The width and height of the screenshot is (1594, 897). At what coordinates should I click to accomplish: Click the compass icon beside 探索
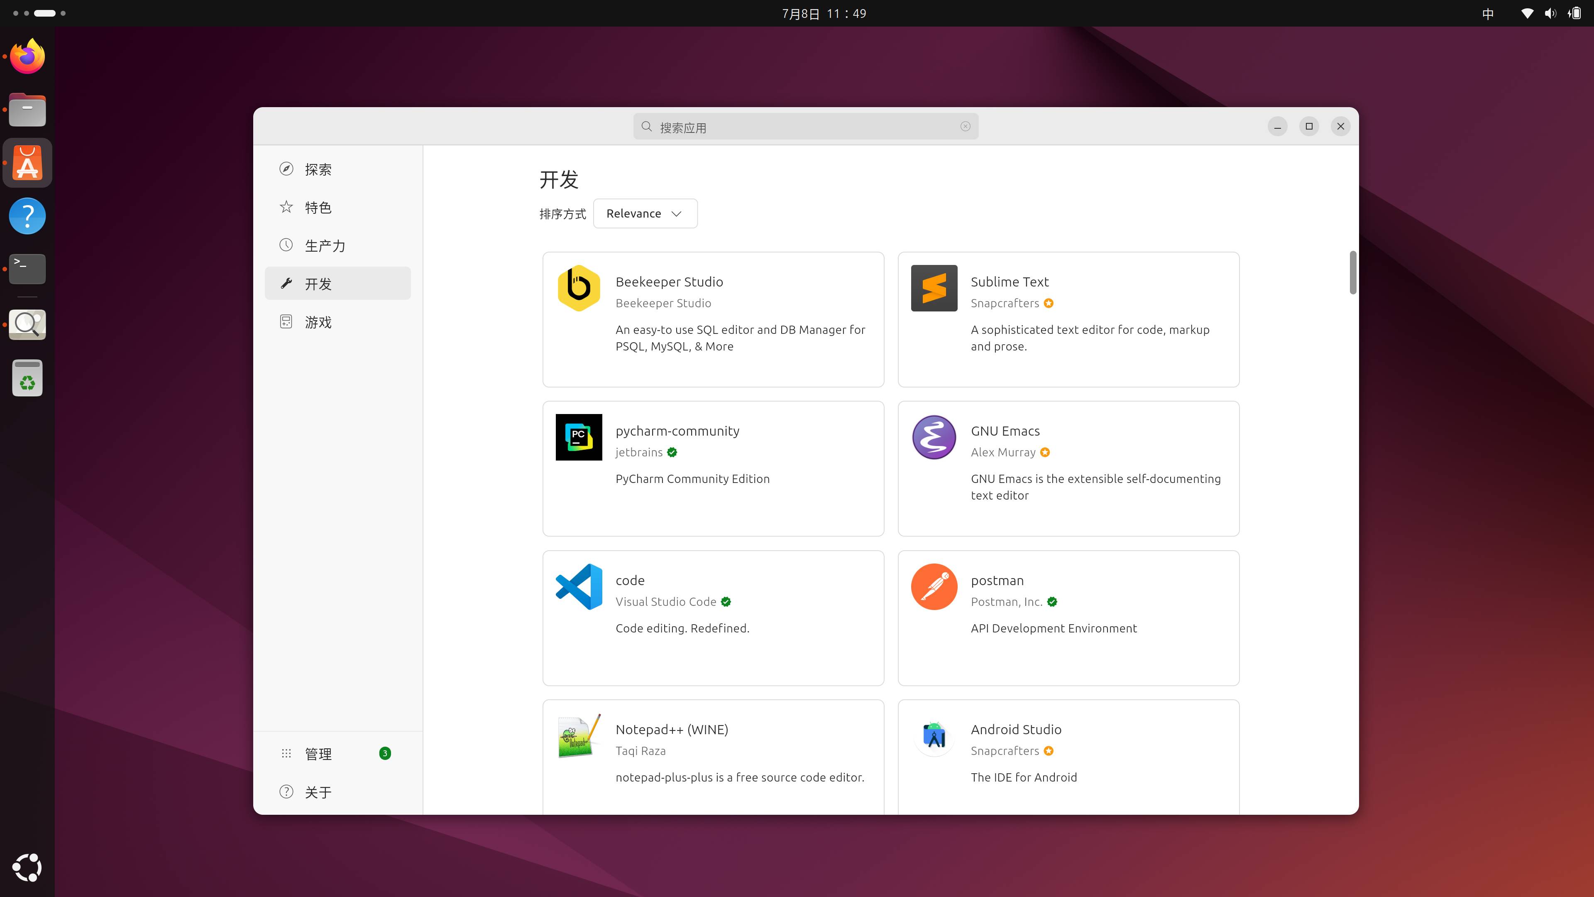286,169
